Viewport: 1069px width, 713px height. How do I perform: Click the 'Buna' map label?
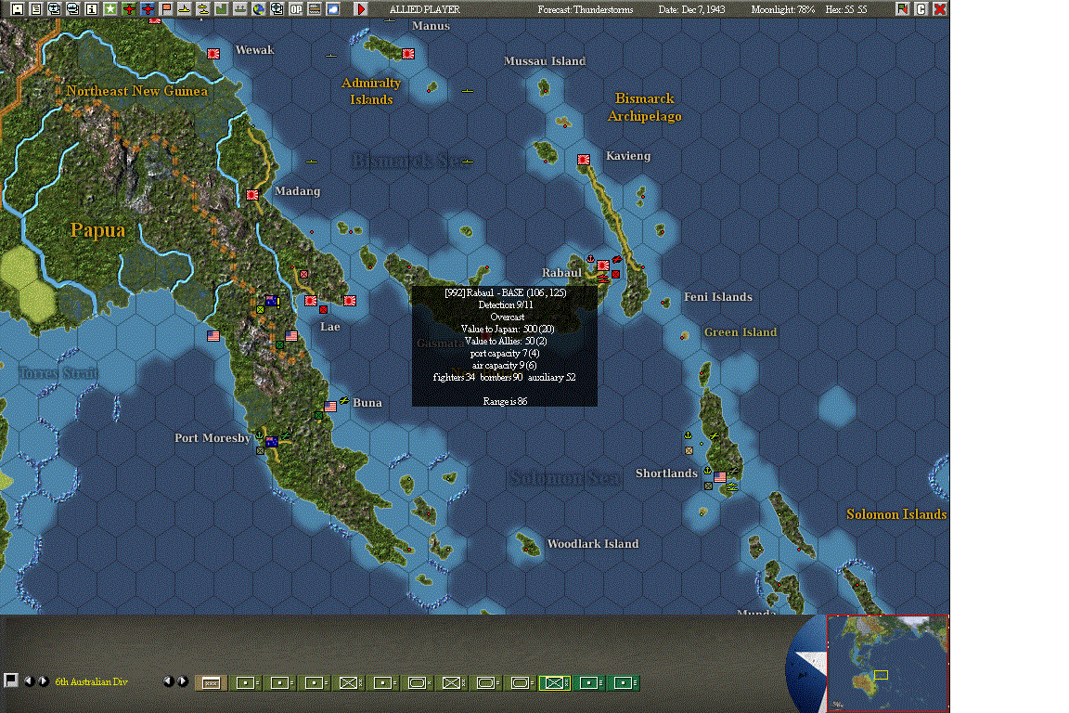tap(367, 403)
